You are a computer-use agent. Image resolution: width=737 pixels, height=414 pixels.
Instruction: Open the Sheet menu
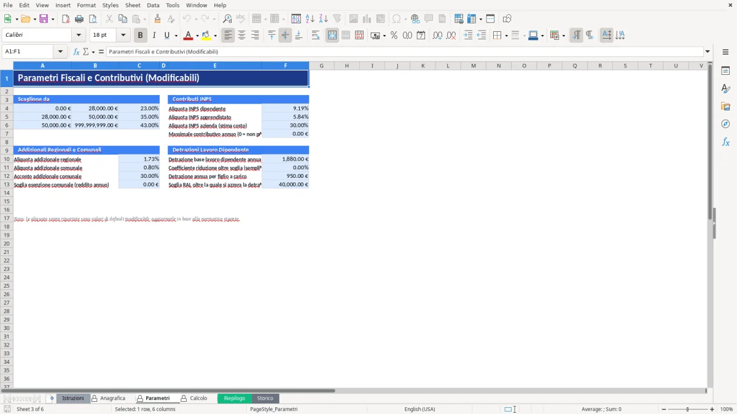pos(133,5)
